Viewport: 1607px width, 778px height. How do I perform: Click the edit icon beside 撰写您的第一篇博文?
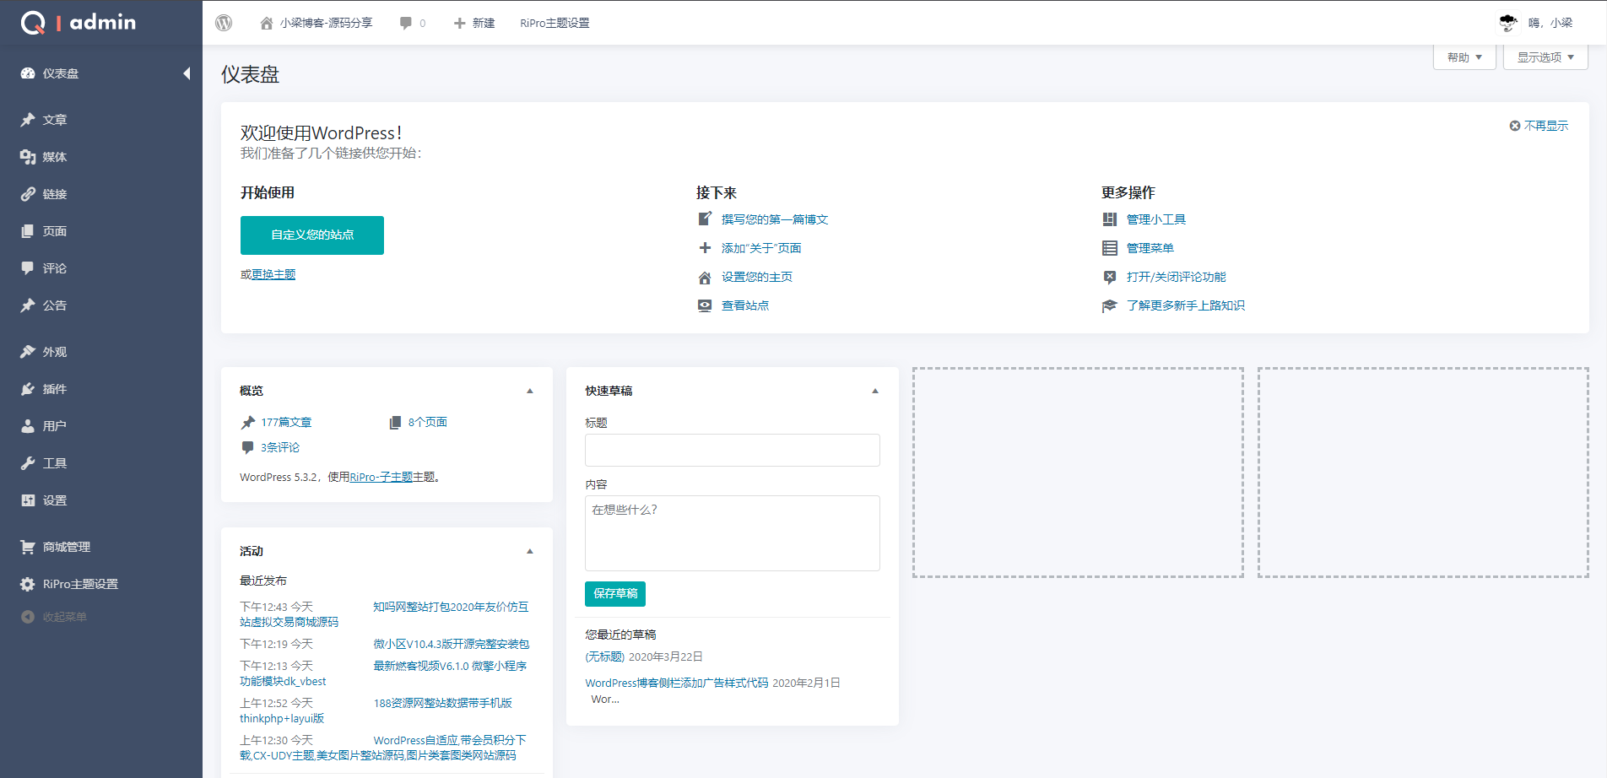(x=705, y=219)
